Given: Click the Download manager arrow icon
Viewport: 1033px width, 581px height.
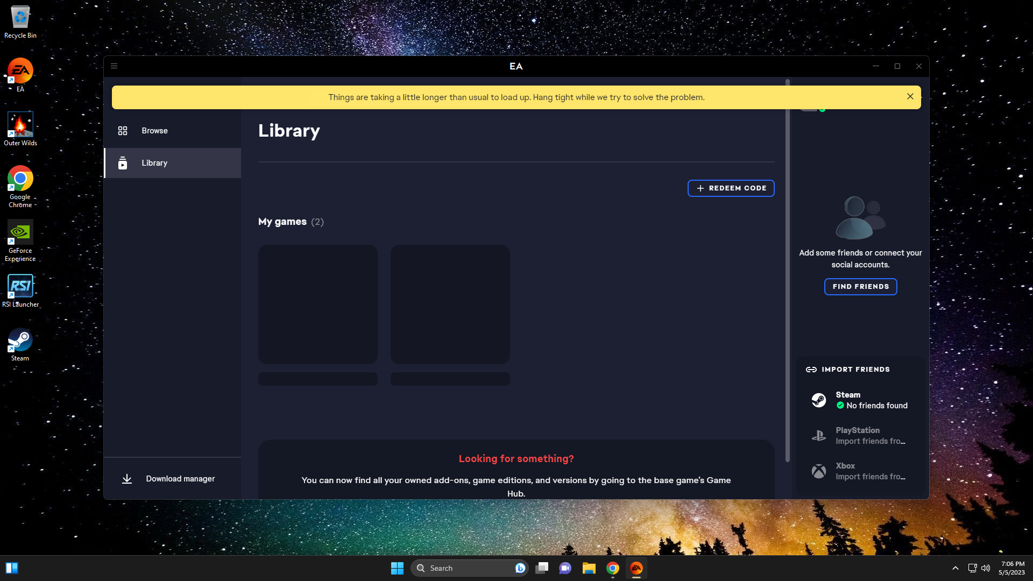Looking at the screenshot, I should click(x=127, y=479).
